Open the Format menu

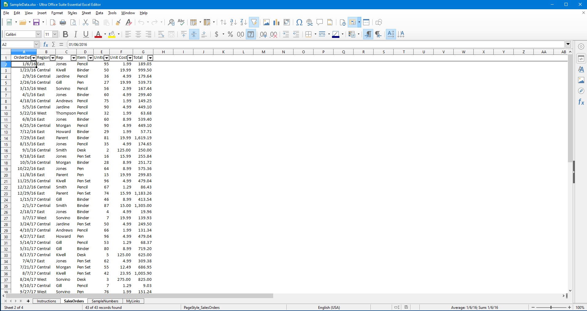(57, 13)
